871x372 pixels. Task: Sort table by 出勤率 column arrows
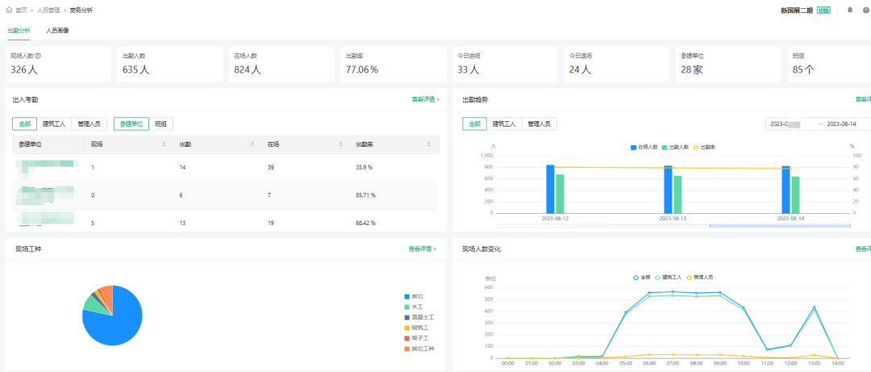(429, 144)
